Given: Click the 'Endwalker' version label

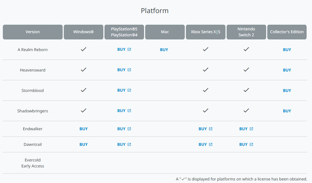Looking at the screenshot, I should click(x=33, y=129).
